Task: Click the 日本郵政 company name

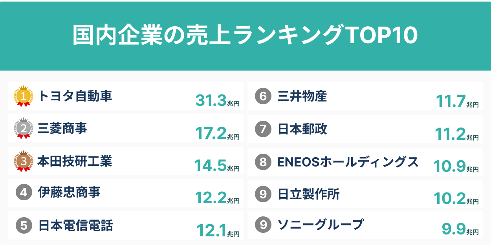Action: tap(302, 129)
